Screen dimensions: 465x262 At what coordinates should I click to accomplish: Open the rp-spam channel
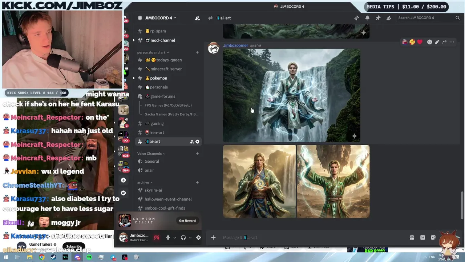click(168, 31)
